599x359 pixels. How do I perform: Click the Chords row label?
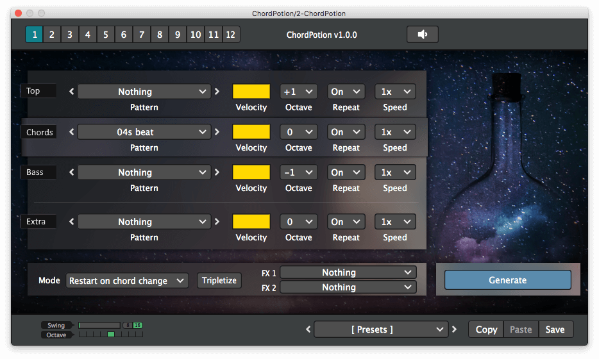pyautogui.click(x=39, y=132)
